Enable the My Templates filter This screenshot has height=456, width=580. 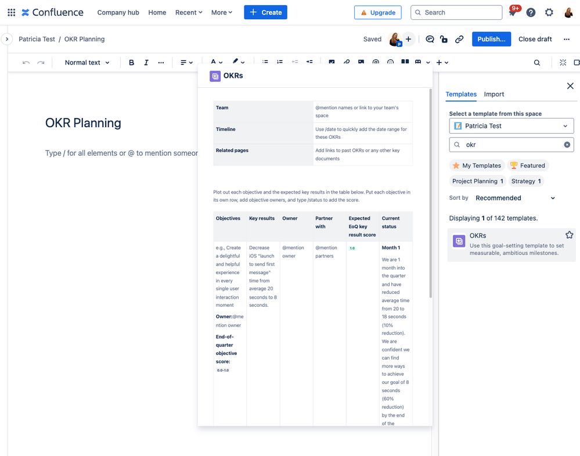(x=477, y=166)
